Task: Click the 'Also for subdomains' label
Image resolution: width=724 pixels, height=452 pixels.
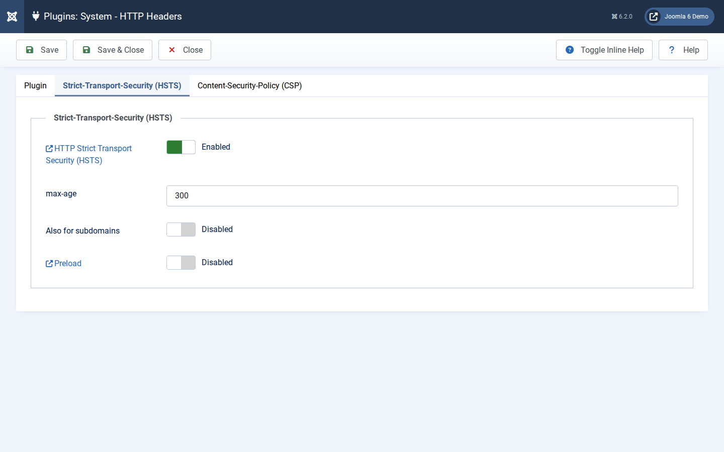Action: point(82,231)
